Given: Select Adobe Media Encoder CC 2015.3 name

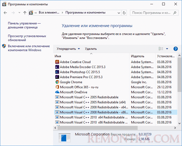Looking at the screenshot, I should pos(83,67).
